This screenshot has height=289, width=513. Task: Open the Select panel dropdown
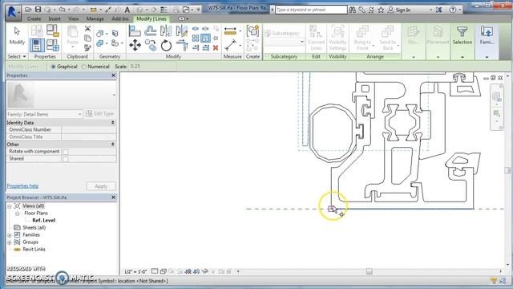[17, 56]
